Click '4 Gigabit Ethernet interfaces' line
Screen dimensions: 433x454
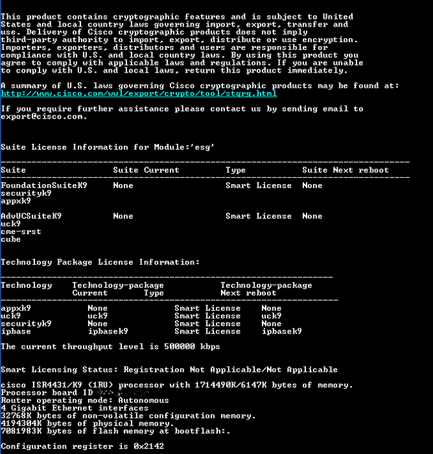[x=75, y=408]
